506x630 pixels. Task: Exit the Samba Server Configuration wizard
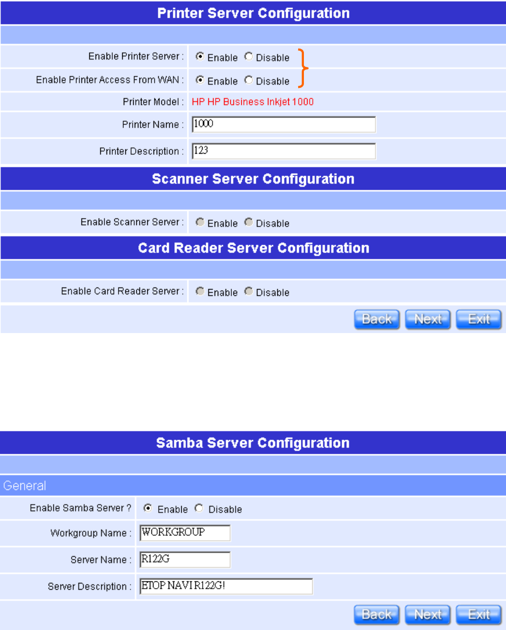pos(479,615)
